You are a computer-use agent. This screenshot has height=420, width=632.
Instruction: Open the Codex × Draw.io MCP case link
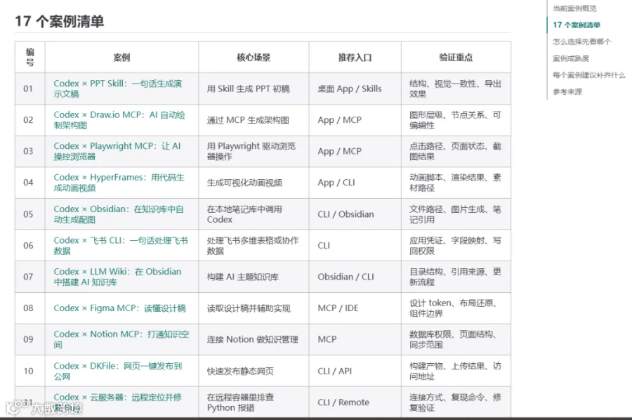point(119,119)
